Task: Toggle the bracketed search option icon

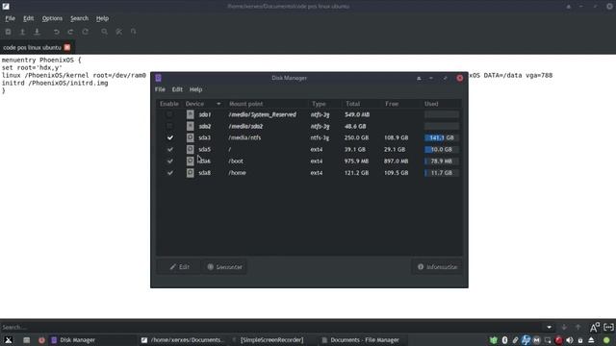Action: (x=608, y=327)
